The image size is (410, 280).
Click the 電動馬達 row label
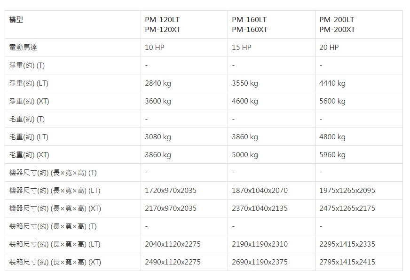click(23, 48)
